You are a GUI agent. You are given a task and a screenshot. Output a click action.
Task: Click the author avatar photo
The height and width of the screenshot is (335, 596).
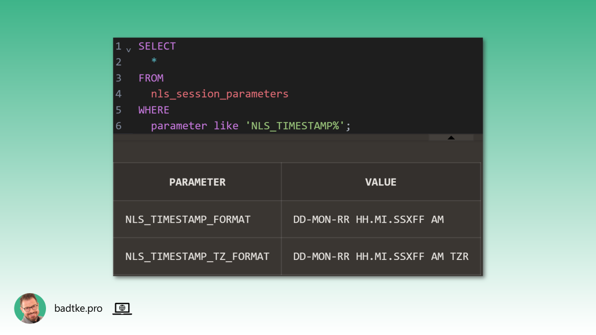pyautogui.click(x=30, y=308)
